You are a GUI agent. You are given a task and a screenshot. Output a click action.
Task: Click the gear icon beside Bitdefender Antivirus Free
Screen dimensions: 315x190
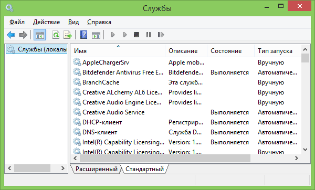coord(77,72)
